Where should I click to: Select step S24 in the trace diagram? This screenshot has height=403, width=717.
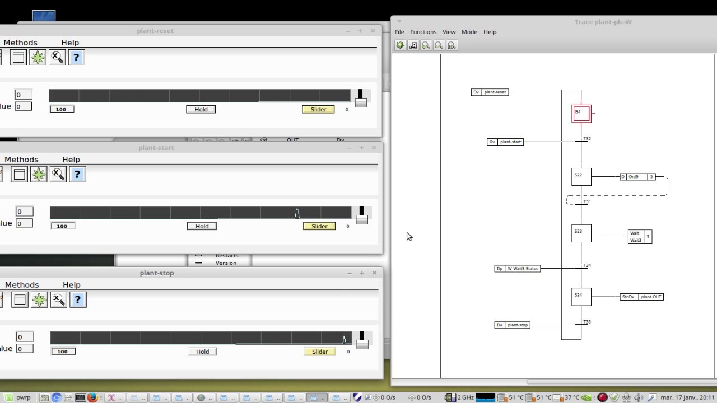point(581,297)
